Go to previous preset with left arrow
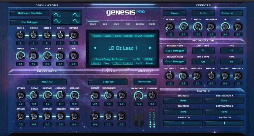The height and width of the screenshot is (136, 254). point(95,48)
